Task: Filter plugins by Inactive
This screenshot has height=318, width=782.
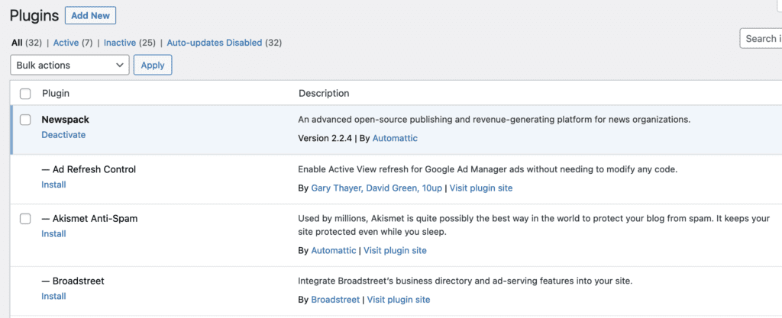Action: tap(120, 43)
